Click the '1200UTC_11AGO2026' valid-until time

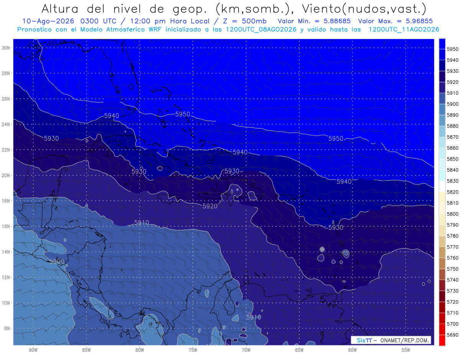pos(404,29)
